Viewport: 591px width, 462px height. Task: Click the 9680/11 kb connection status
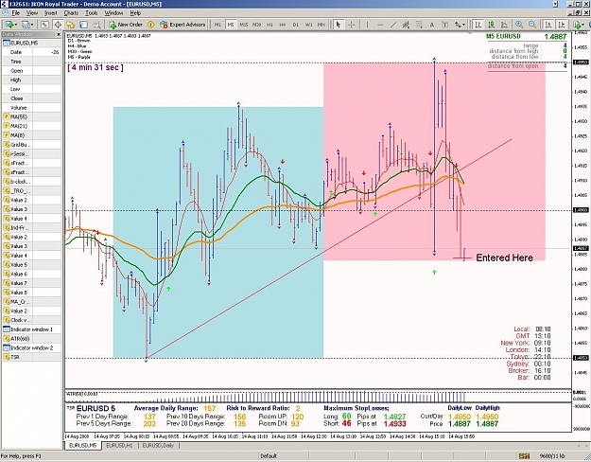pos(550,456)
